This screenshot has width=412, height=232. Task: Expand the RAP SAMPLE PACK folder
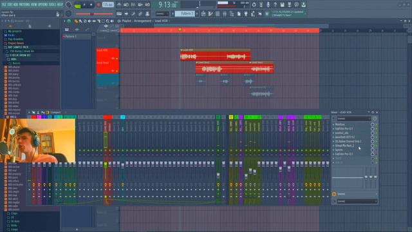tap(18, 47)
